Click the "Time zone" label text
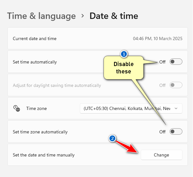 tap(37, 108)
